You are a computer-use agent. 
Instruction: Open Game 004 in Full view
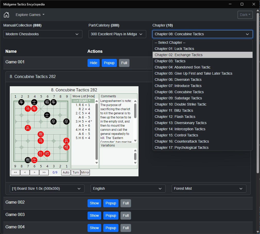tap(126, 228)
